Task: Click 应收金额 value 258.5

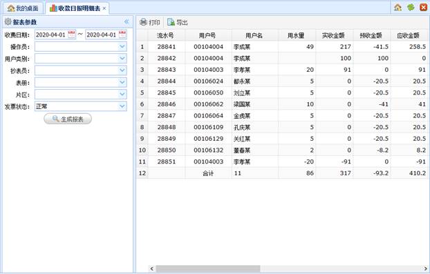Action: coord(418,47)
